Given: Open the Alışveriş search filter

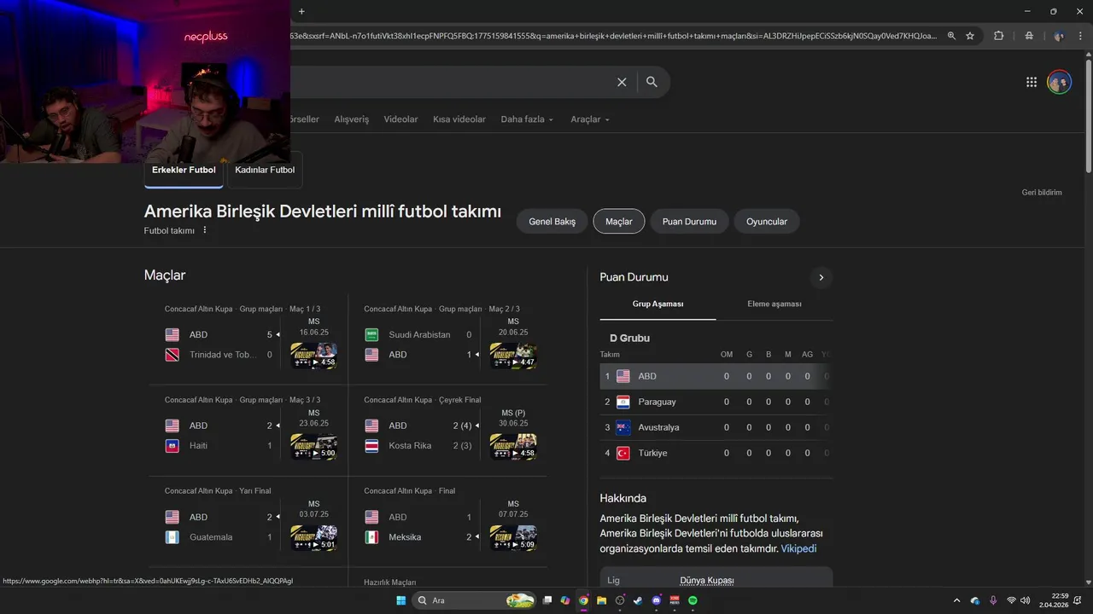Looking at the screenshot, I should pyautogui.click(x=352, y=119).
